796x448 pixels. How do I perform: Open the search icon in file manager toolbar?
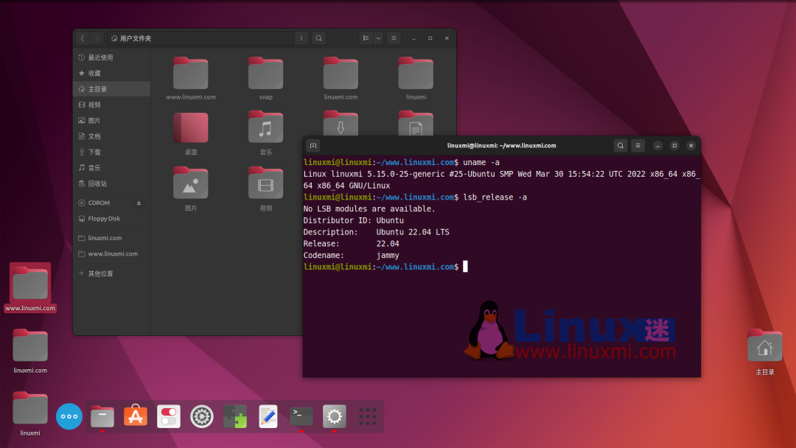pos(318,38)
